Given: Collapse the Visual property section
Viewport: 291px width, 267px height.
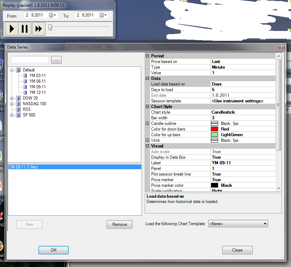Looking at the screenshot, I should [x=147, y=146].
